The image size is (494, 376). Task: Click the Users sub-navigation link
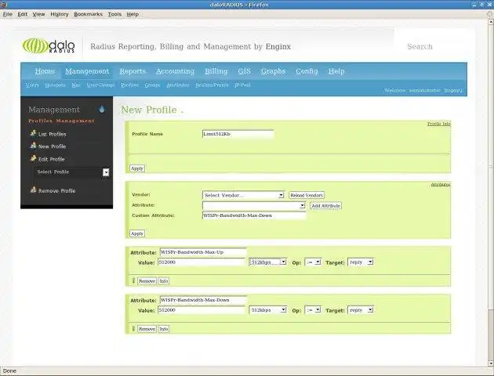click(32, 85)
